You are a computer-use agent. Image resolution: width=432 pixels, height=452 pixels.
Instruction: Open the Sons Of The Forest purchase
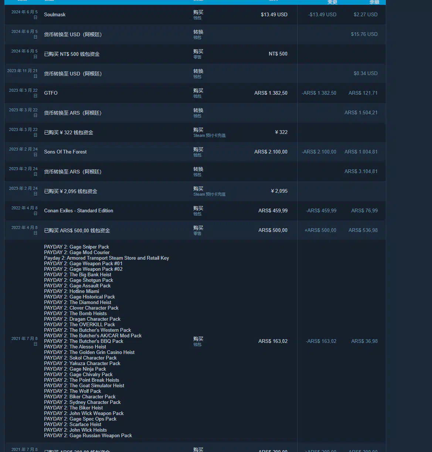tap(65, 152)
